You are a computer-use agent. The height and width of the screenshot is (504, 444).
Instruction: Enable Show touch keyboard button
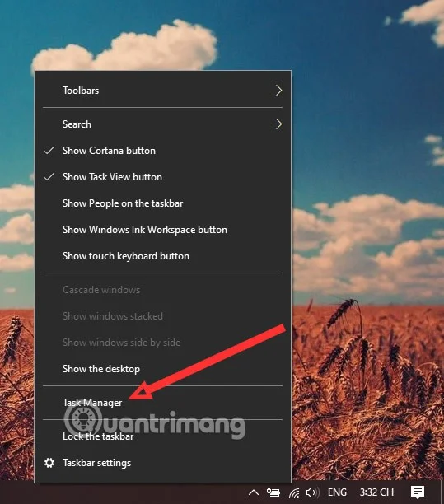tap(162, 256)
